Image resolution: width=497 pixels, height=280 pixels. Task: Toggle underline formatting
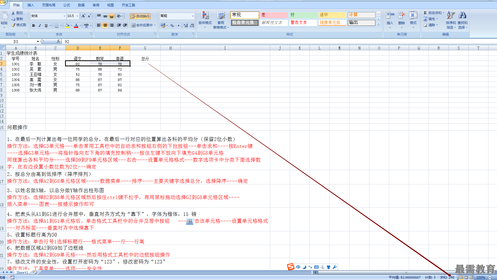point(46,26)
